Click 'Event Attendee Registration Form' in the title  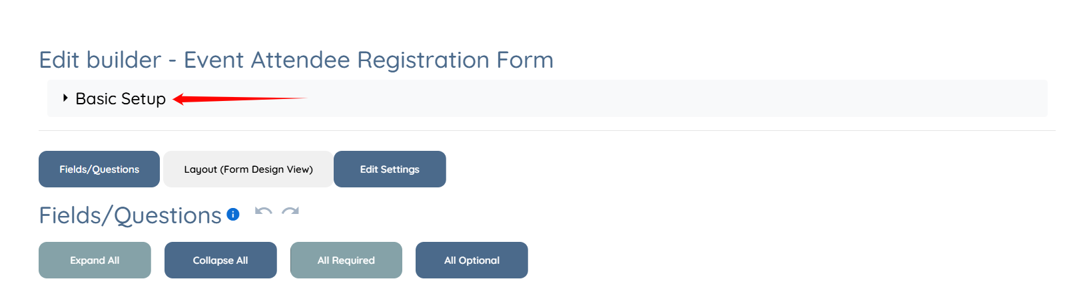[x=368, y=60]
